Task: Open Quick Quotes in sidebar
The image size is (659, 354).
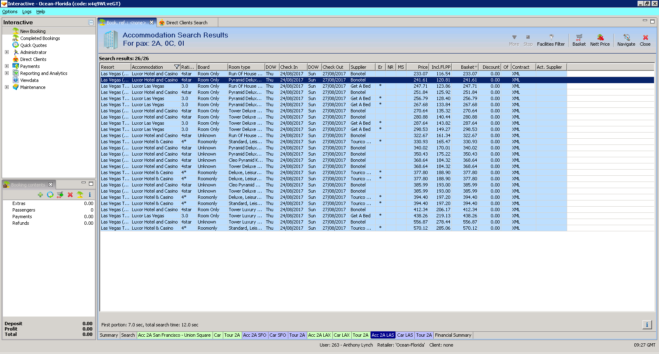Action: (x=33, y=45)
